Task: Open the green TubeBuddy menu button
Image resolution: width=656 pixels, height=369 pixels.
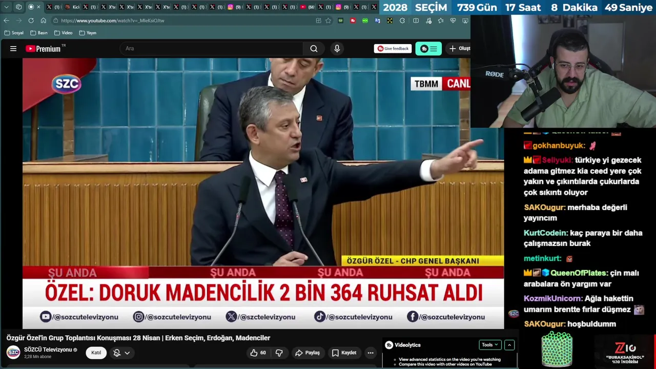Action: (428, 49)
